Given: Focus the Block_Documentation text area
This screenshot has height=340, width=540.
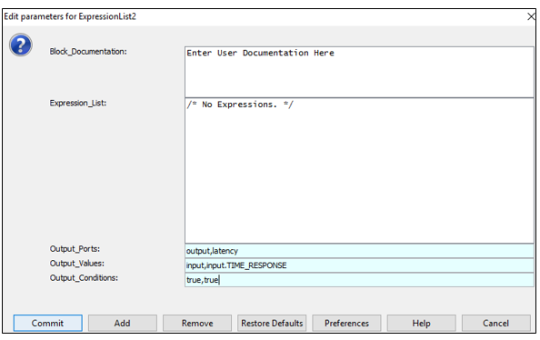Looking at the screenshot, I should click(359, 72).
